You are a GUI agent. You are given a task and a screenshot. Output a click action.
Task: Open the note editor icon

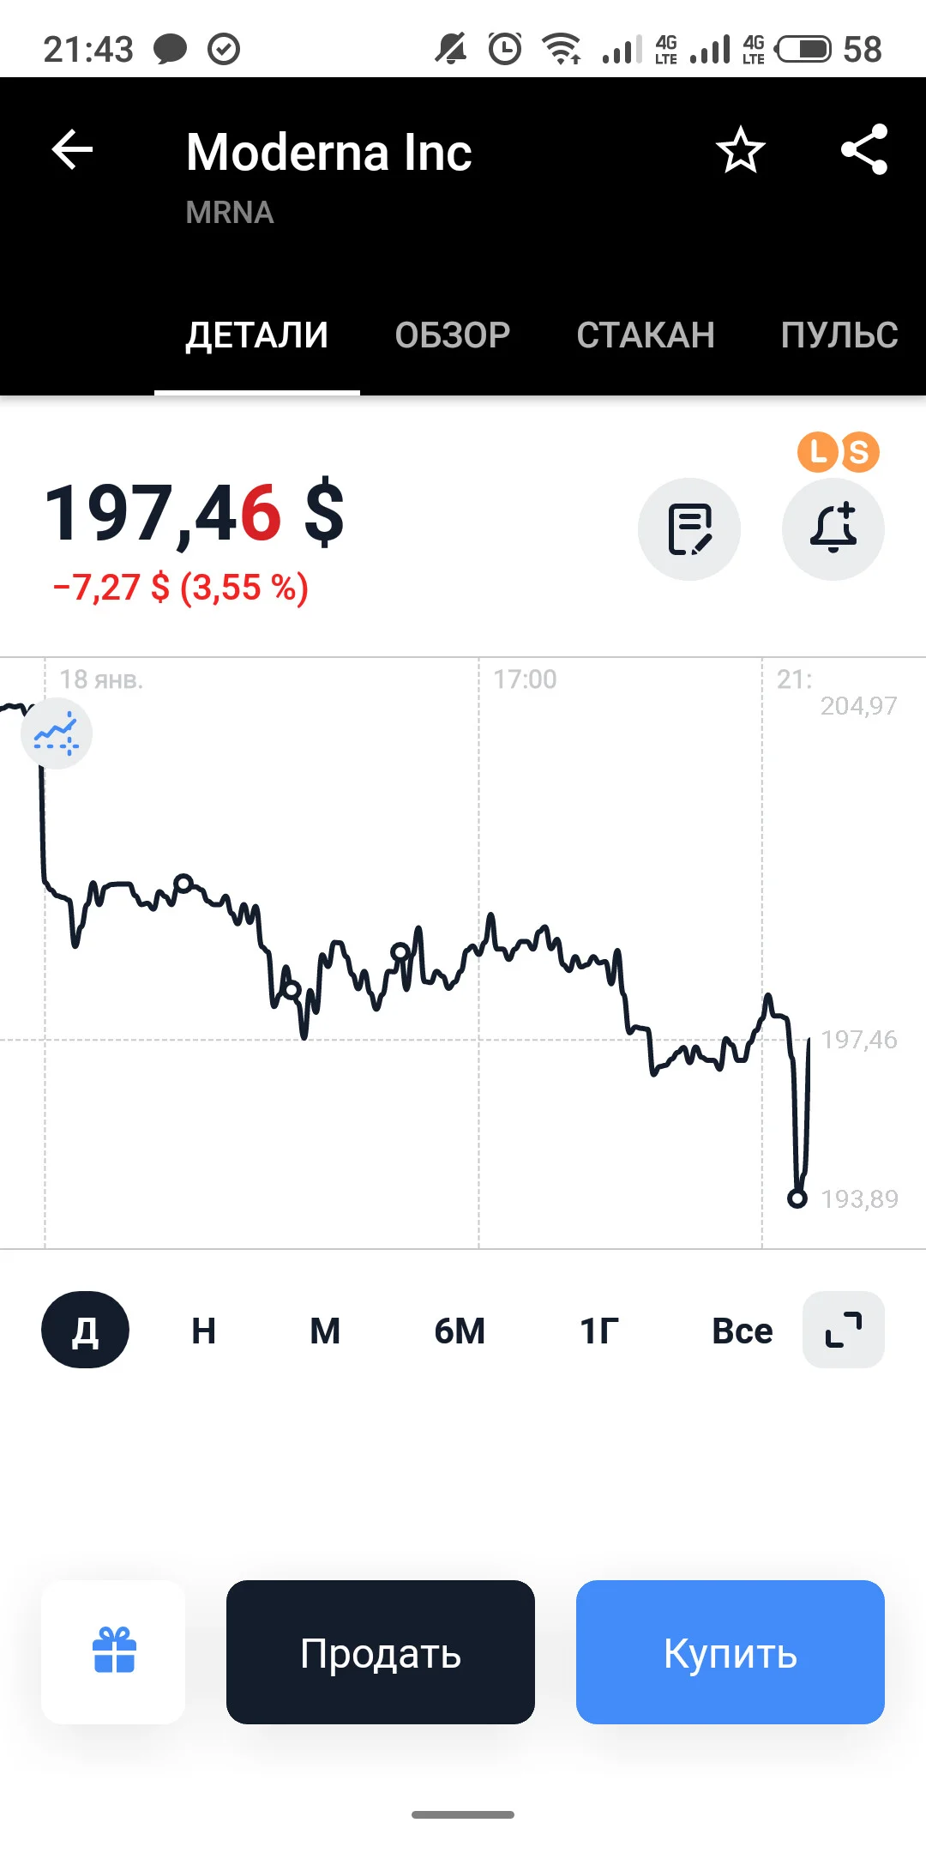[x=689, y=529]
